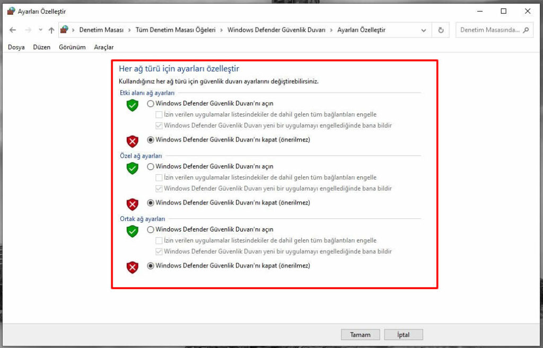Refresh the Control Panel view
543x348 pixels.
pyautogui.click(x=441, y=30)
